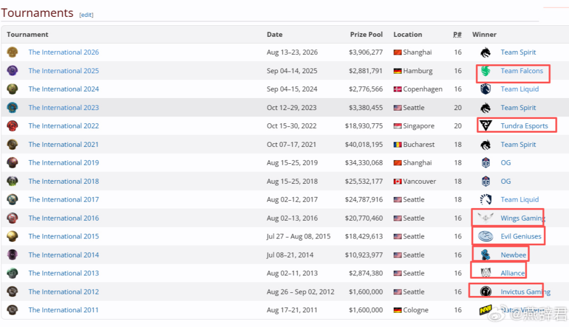Click the Team Liquid logo in 2024 row
The height and width of the screenshot is (327, 569).
click(x=486, y=89)
